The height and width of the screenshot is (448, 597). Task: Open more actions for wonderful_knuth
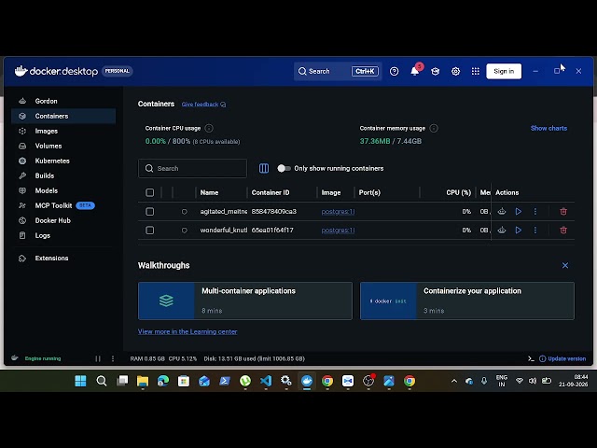click(x=535, y=231)
